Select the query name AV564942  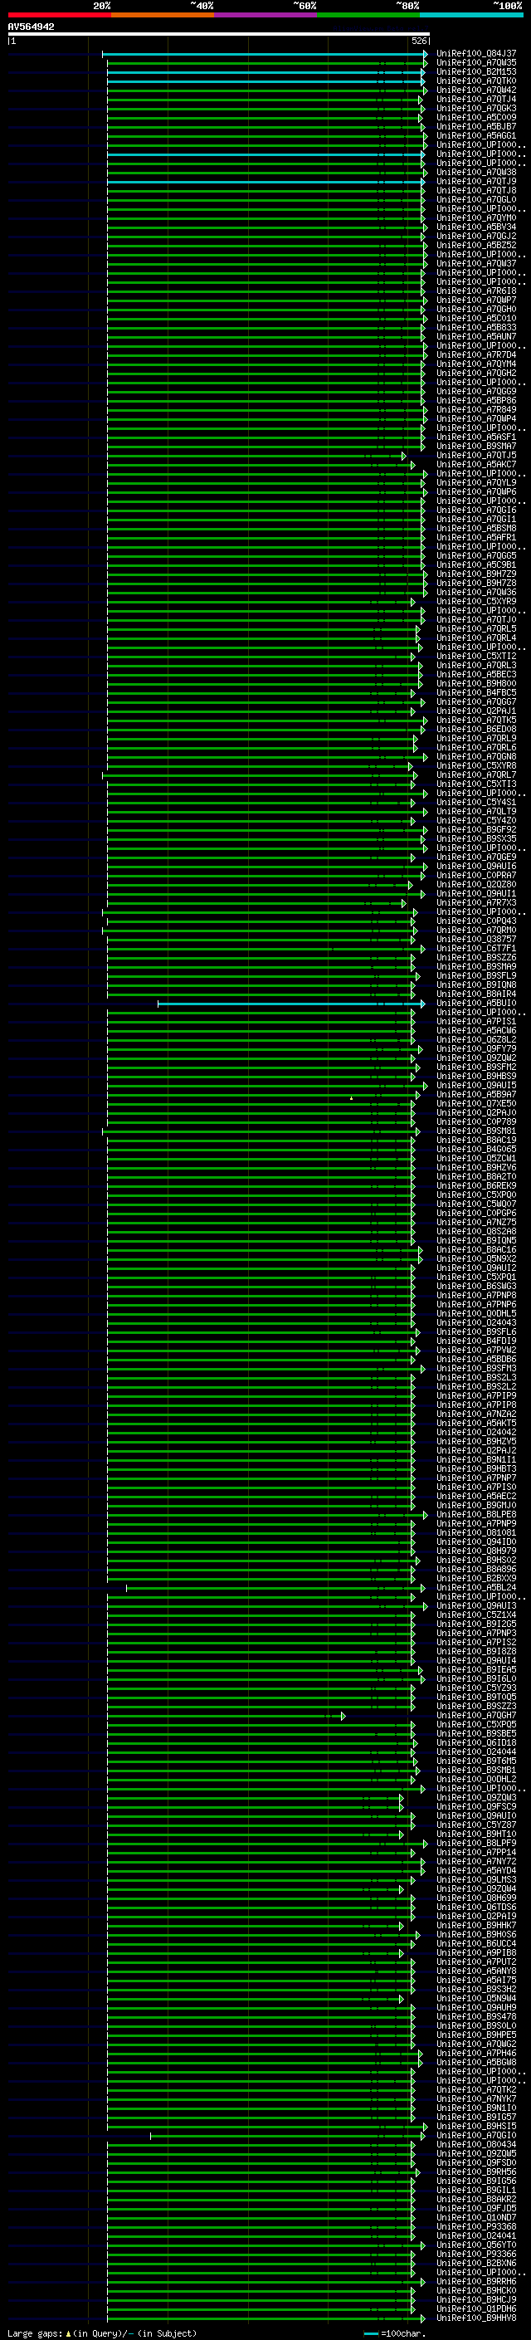[x=31, y=27]
